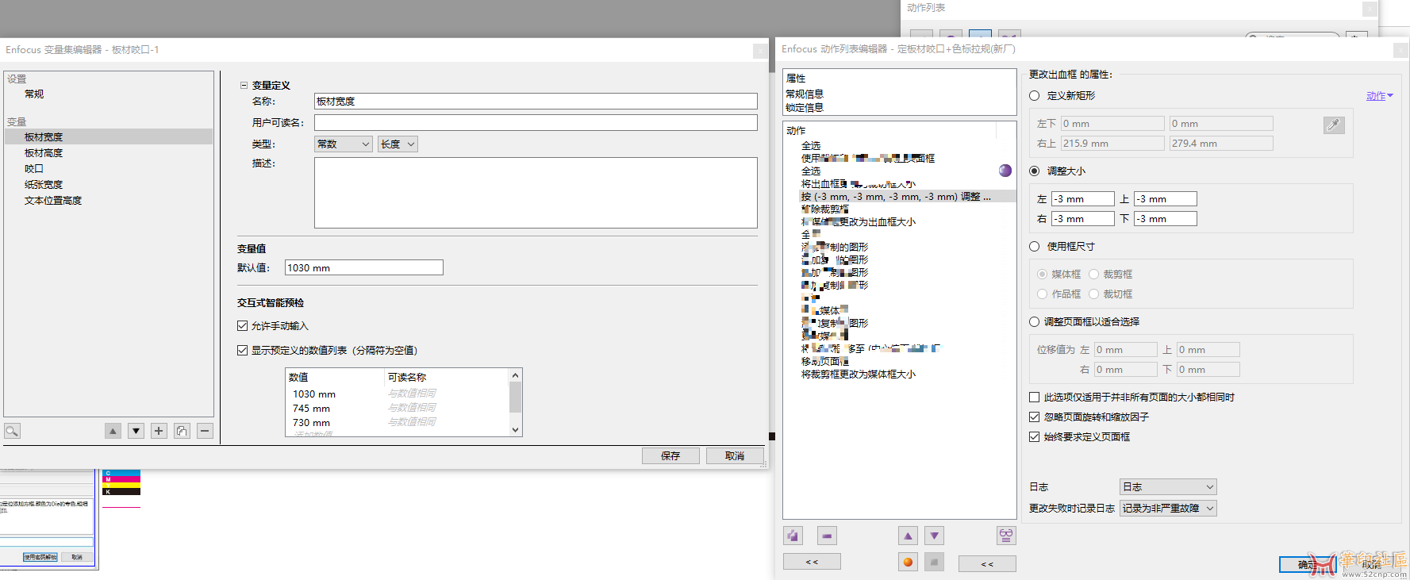Click the 取消 button in variable editor
Viewport: 1410px width, 580px height.
click(x=735, y=456)
